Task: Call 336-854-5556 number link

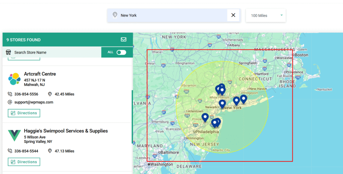Action: [x=26, y=94]
